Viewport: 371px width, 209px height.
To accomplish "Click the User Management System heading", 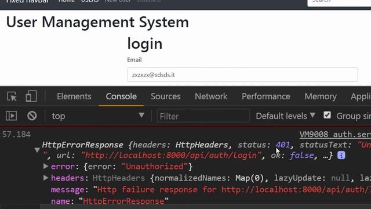I will click(x=97, y=22).
